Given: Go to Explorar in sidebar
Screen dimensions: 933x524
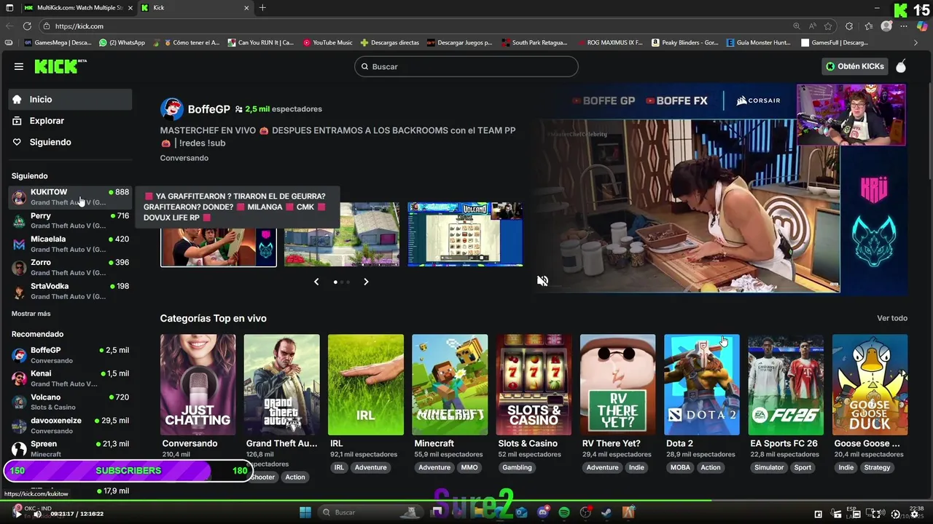Looking at the screenshot, I should pyautogui.click(x=71, y=121).
